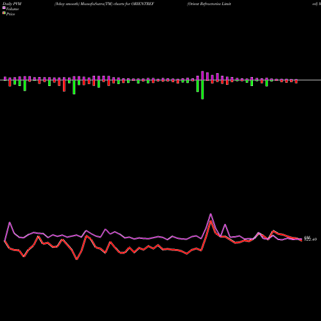The width and height of the screenshot is (321, 321).
Task: Click the 'Orient Refractories Limit' heading text
Action: pos(209,4)
